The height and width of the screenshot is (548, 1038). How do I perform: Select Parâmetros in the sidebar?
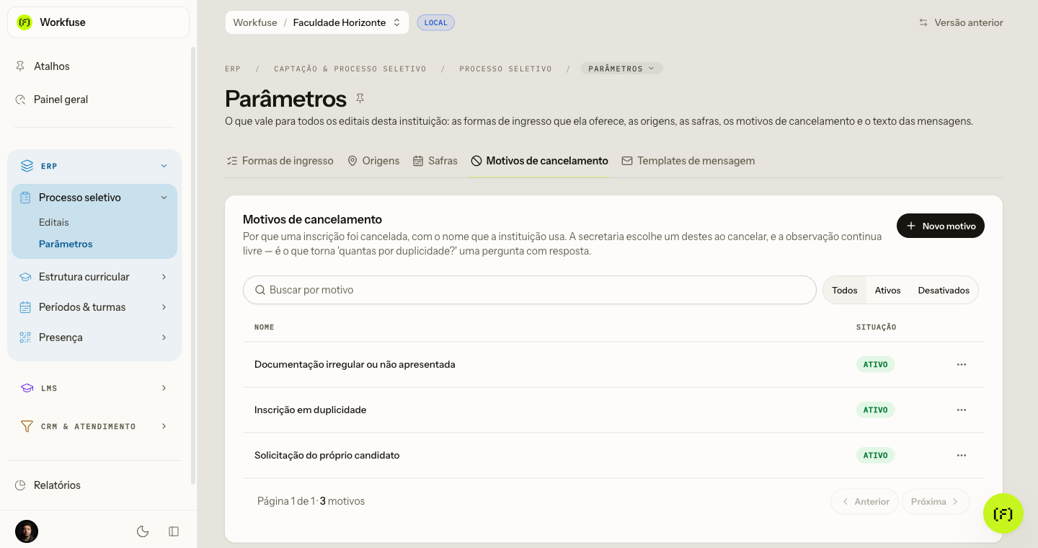(x=66, y=244)
